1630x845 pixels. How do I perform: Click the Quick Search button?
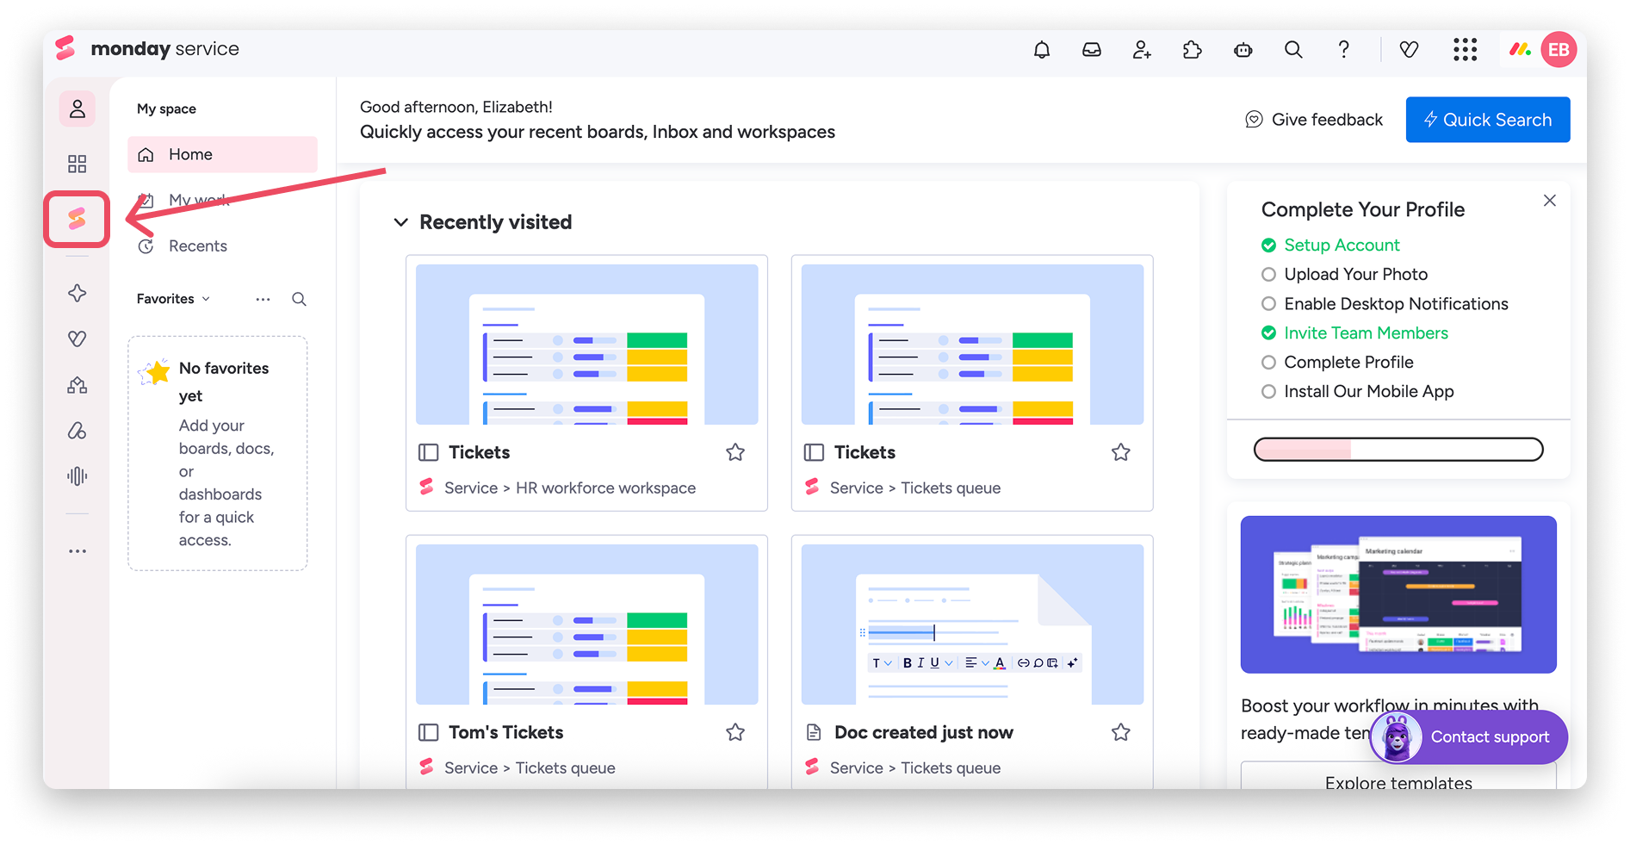pos(1487,120)
